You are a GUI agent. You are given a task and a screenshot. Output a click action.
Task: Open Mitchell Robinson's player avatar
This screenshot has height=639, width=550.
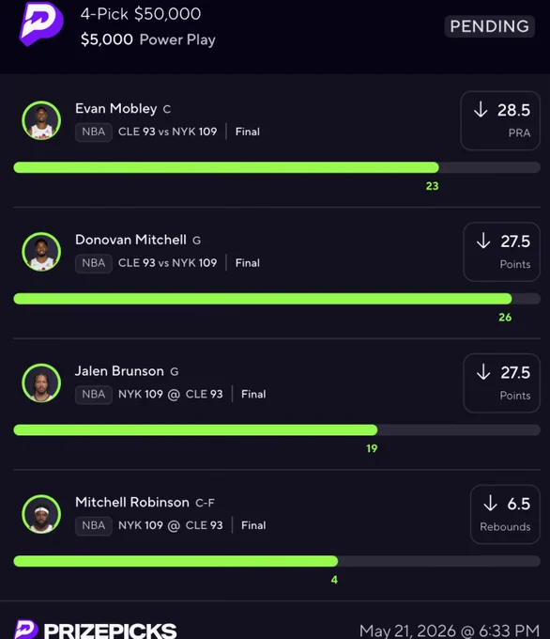pos(41,514)
